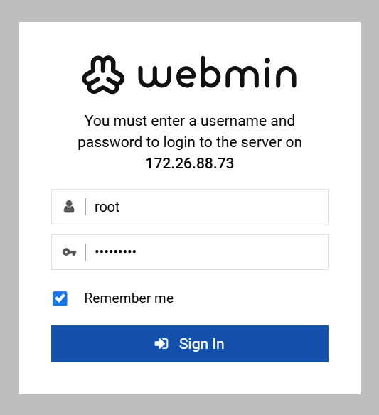Select the server address 172.26.88.73
379x415 pixels.
tap(190, 163)
